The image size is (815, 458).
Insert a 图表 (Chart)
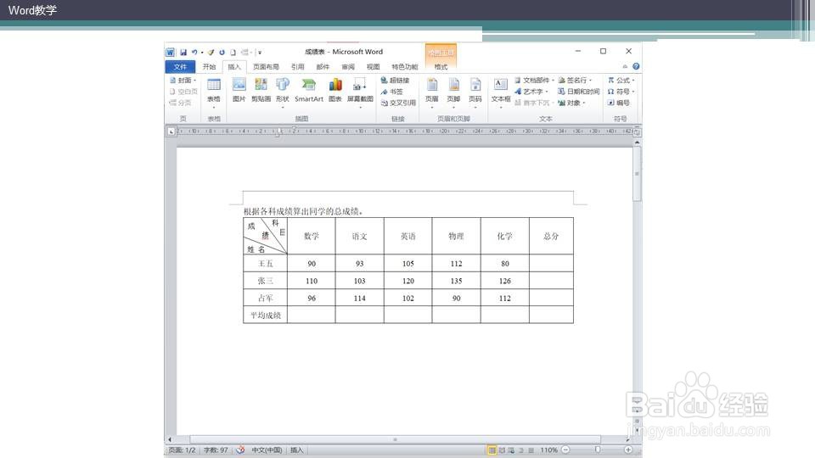pos(335,90)
